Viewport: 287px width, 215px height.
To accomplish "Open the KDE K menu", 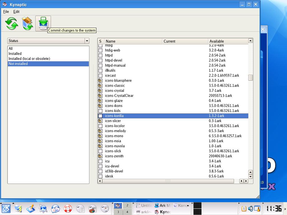I will (6, 209).
